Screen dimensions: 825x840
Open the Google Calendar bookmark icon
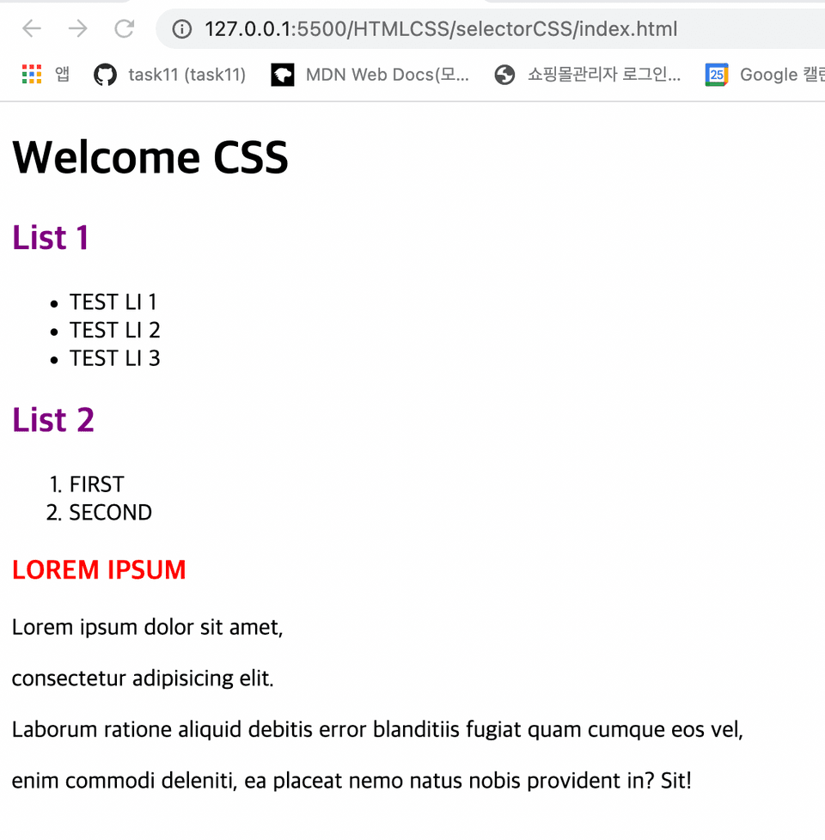717,75
